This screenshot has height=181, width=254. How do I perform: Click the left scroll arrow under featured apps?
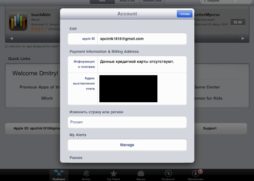[x=11, y=39]
